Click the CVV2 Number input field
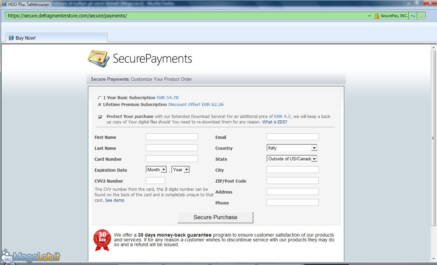This screenshot has height=265, width=437. tap(155, 181)
